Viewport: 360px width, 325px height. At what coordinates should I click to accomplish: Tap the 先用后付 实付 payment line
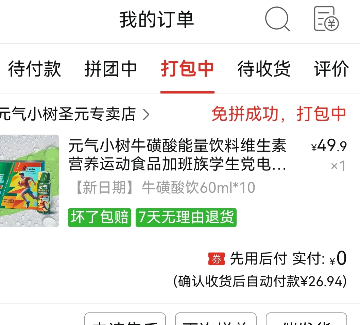click(277, 258)
